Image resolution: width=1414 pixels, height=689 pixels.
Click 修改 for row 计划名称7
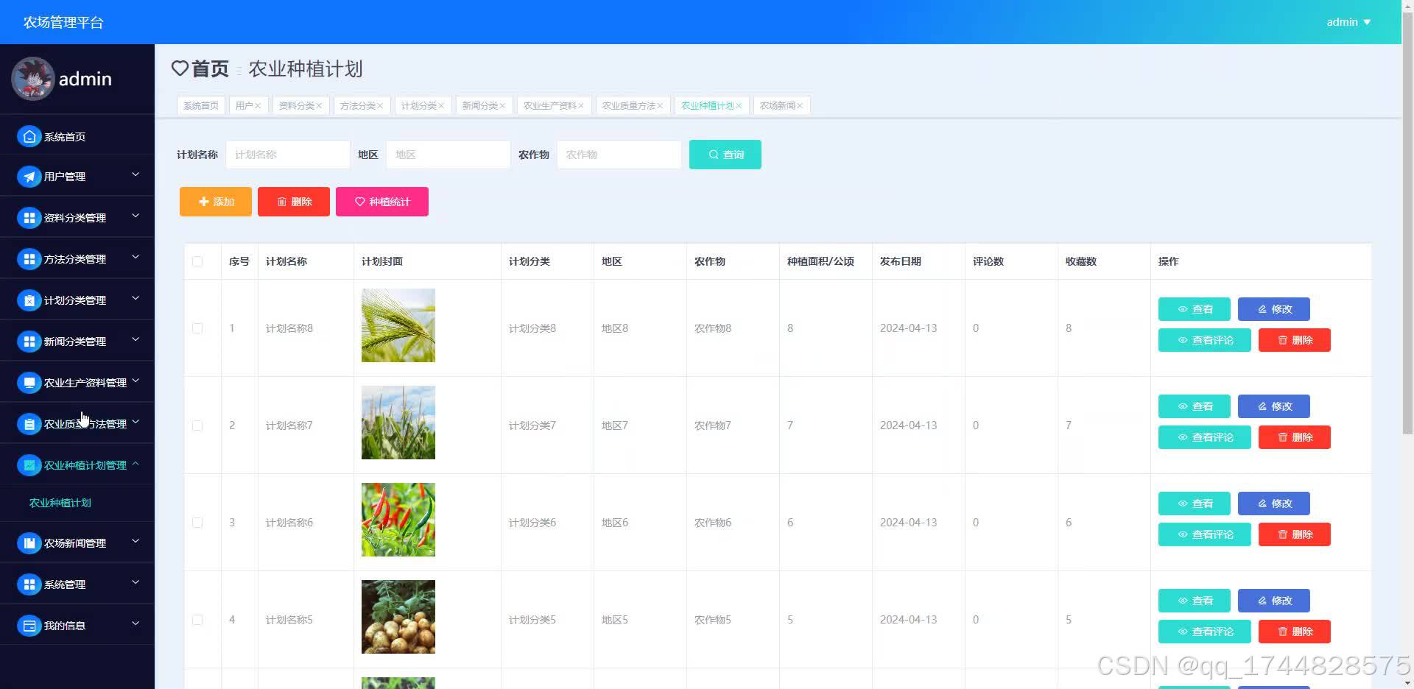(1274, 406)
